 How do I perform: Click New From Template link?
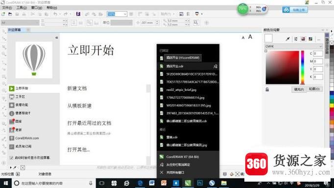tap(79, 106)
